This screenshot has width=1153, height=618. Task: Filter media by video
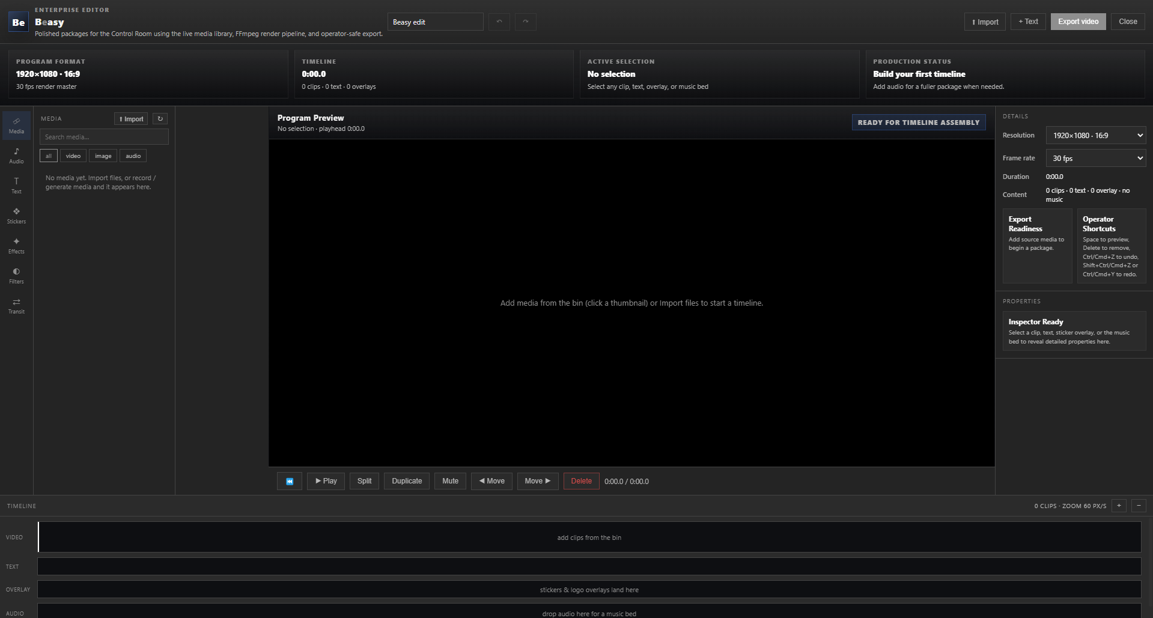point(73,156)
